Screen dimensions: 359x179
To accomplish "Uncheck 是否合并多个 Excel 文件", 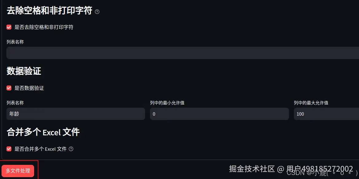I will click(9, 149).
